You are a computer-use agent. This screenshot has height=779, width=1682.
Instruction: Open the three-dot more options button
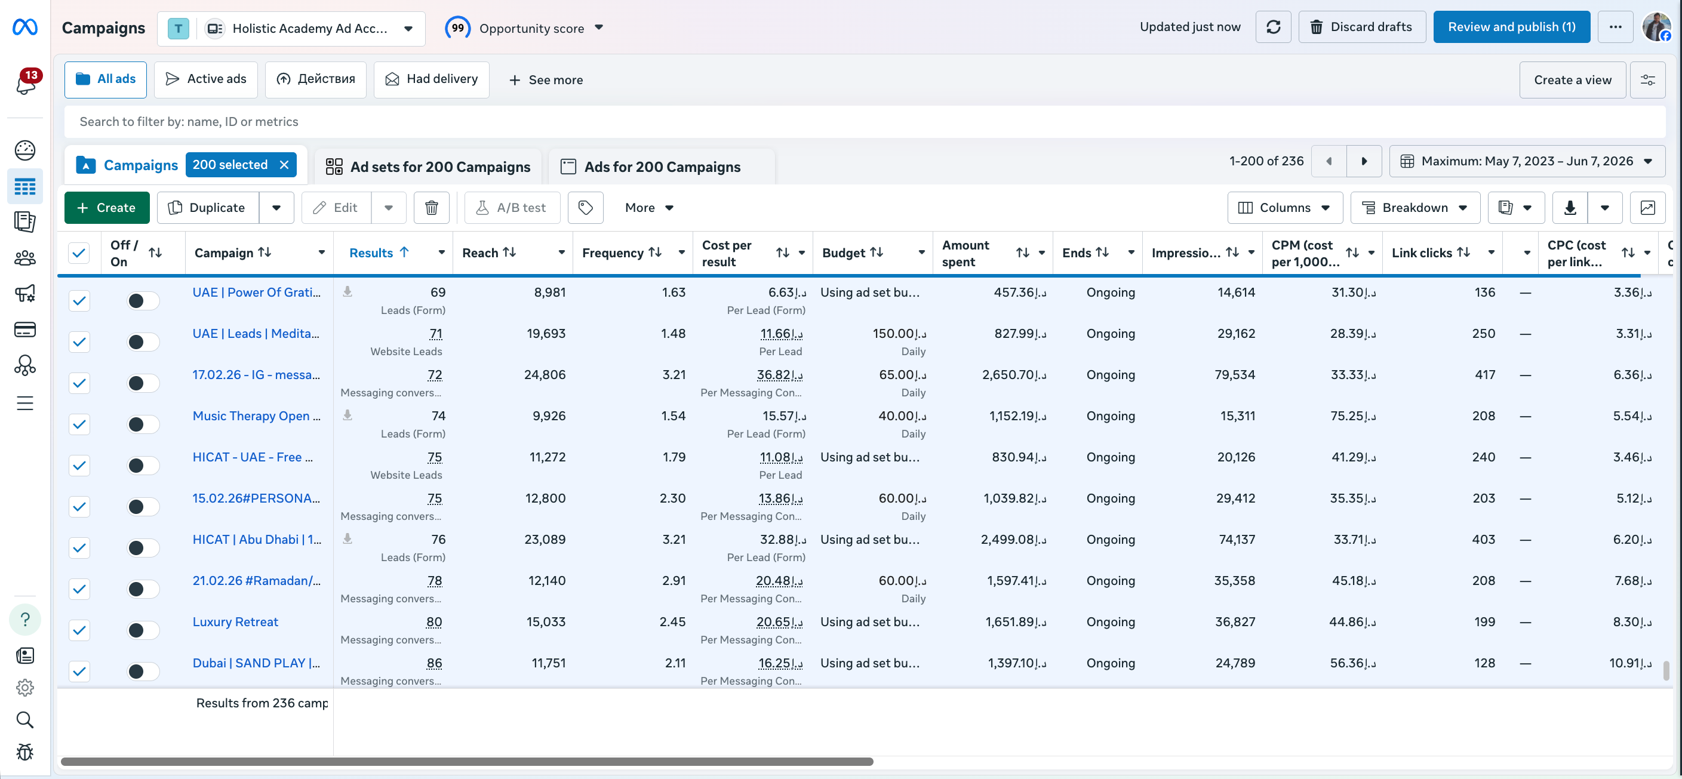click(1615, 27)
